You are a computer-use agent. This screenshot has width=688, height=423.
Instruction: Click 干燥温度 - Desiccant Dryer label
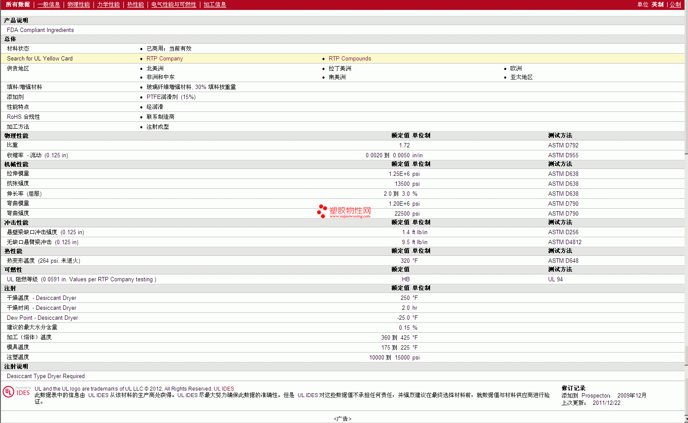(x=42, y=298)
